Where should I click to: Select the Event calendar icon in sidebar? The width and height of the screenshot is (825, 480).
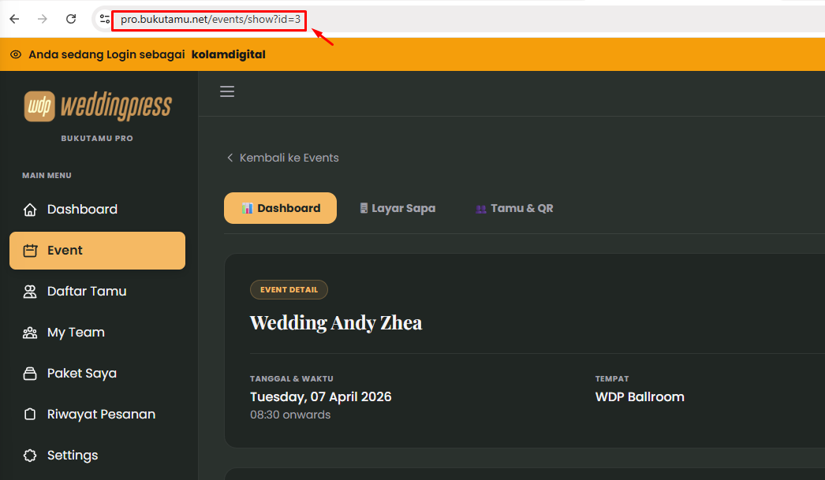[30, 250]
